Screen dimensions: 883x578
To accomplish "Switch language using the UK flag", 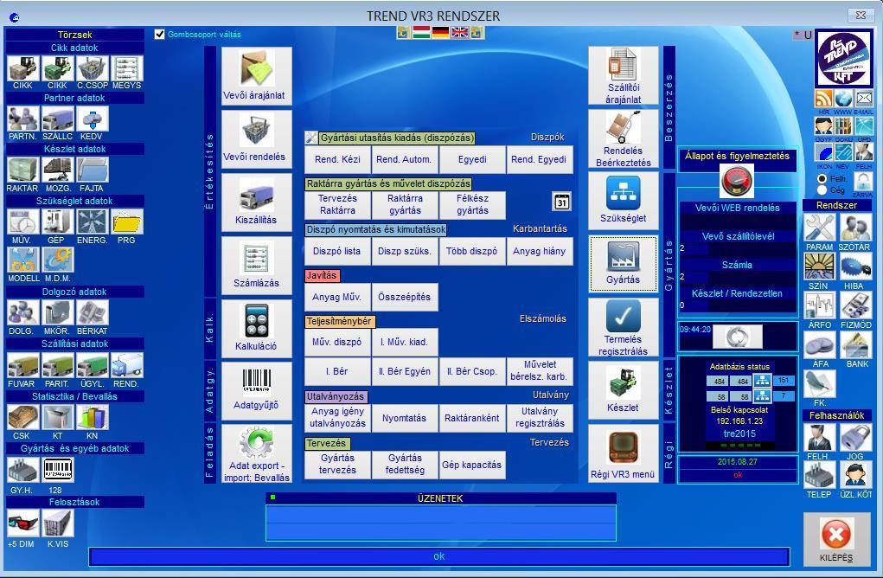I will click(459, 32).
